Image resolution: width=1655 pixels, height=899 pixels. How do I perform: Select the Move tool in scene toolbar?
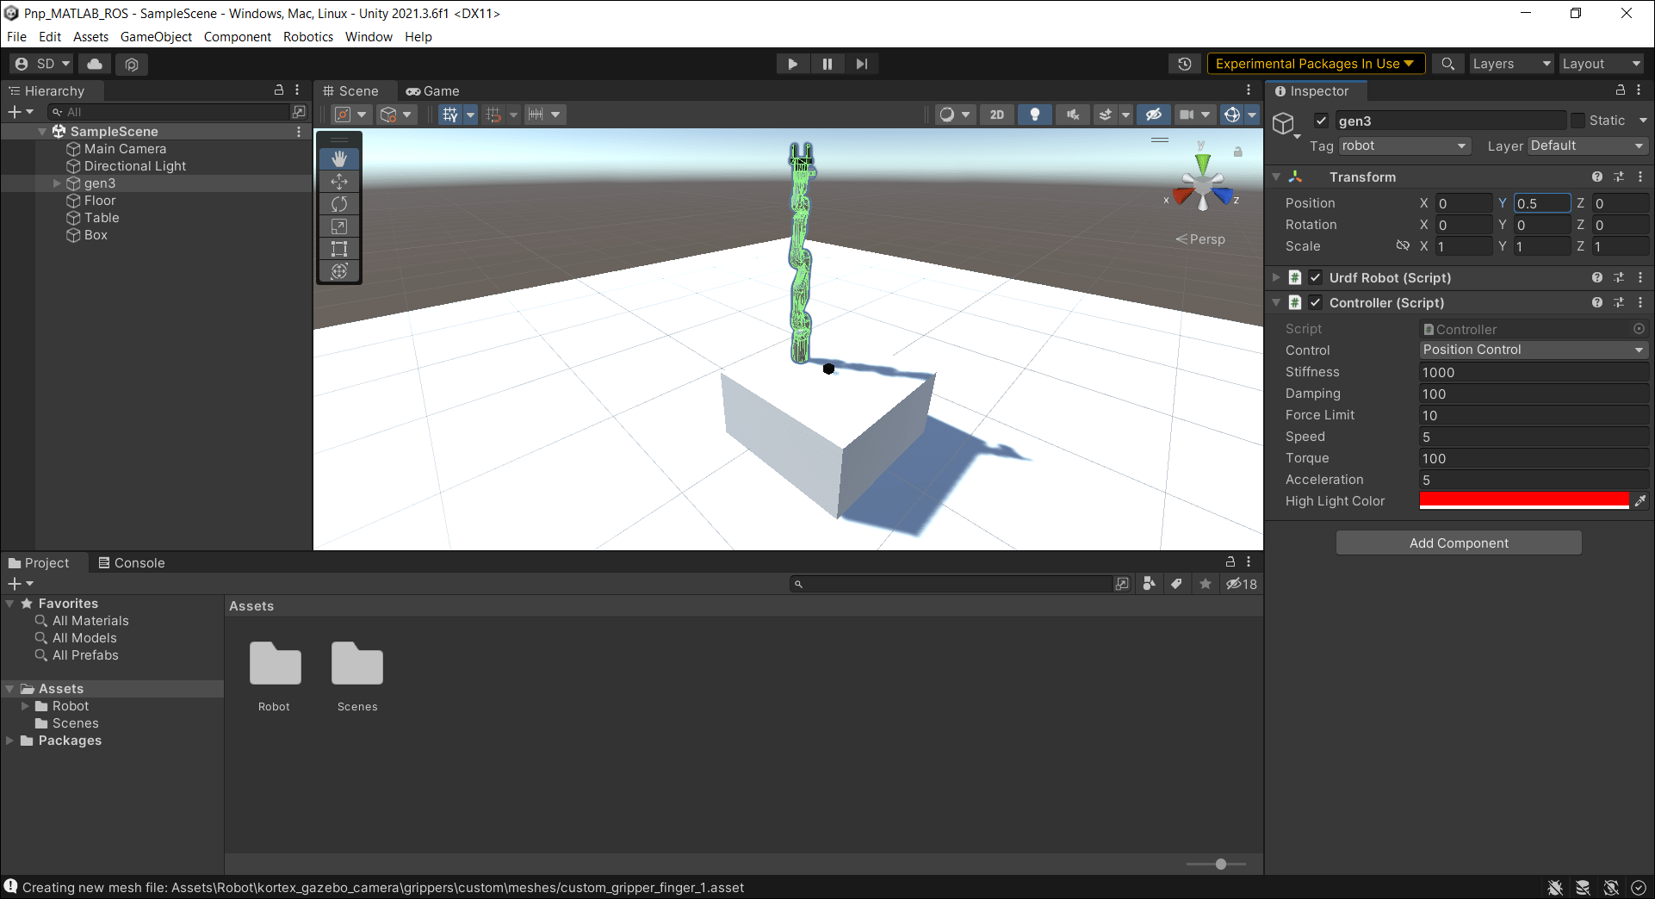pyautogui.click(x=339, y=181)
